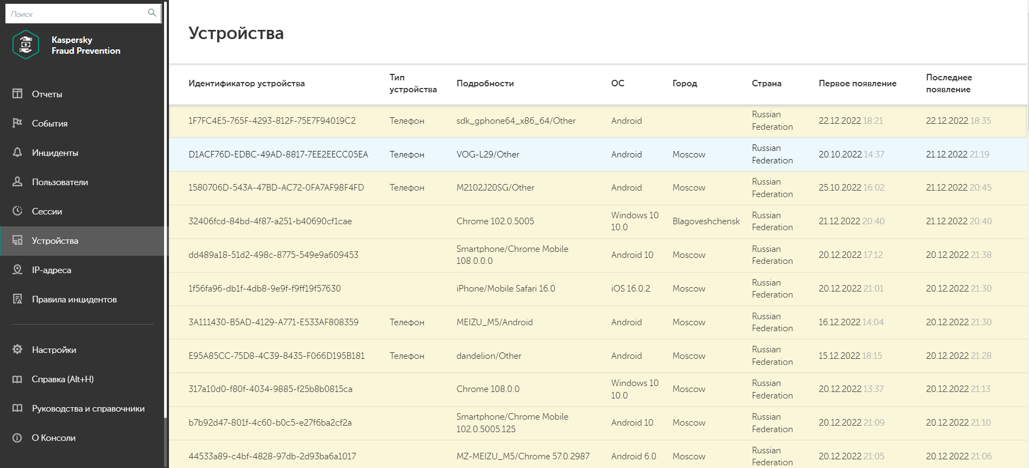
Task: Select device D1ACF76D-EDBC-49AD-8817-7EE2EECC05EA
Action: pyautogui.click(x=278, y=154)
